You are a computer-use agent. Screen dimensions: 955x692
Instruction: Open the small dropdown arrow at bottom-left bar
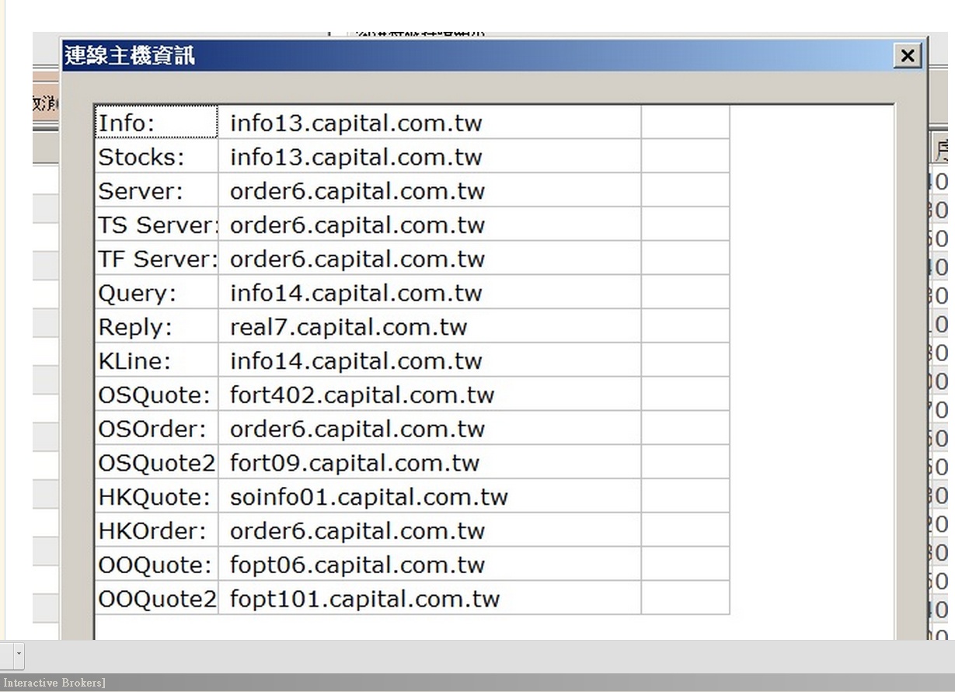pyautogui.click(x=19, y=655)
